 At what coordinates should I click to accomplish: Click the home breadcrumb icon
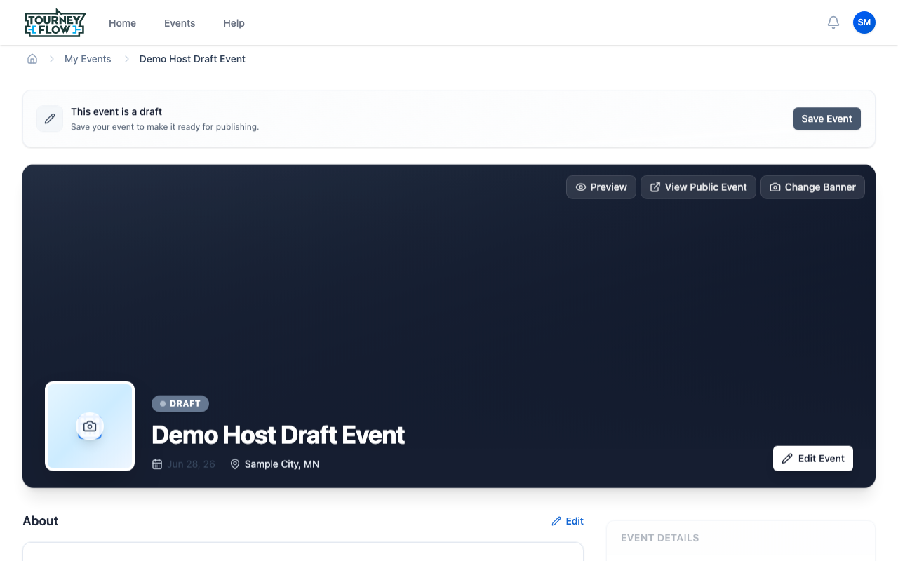click(32, 59)
